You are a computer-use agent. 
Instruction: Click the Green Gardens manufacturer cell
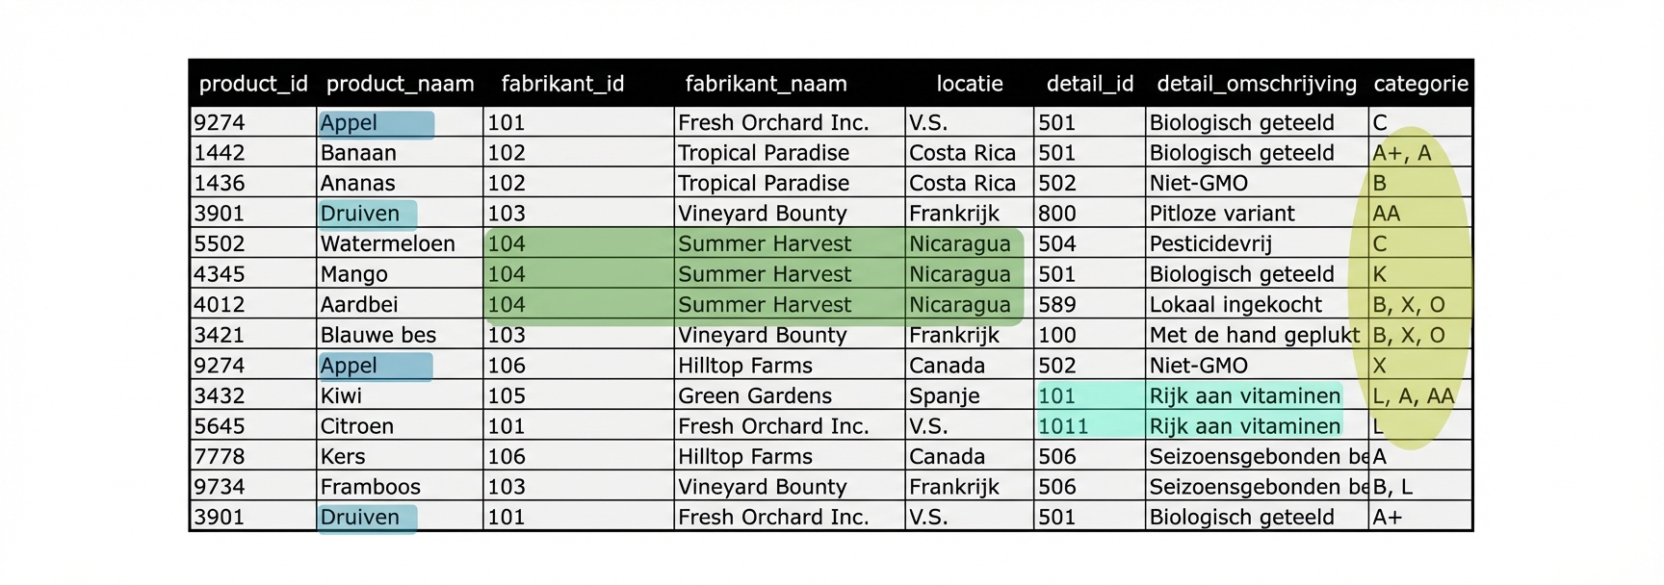click(755, 396)
